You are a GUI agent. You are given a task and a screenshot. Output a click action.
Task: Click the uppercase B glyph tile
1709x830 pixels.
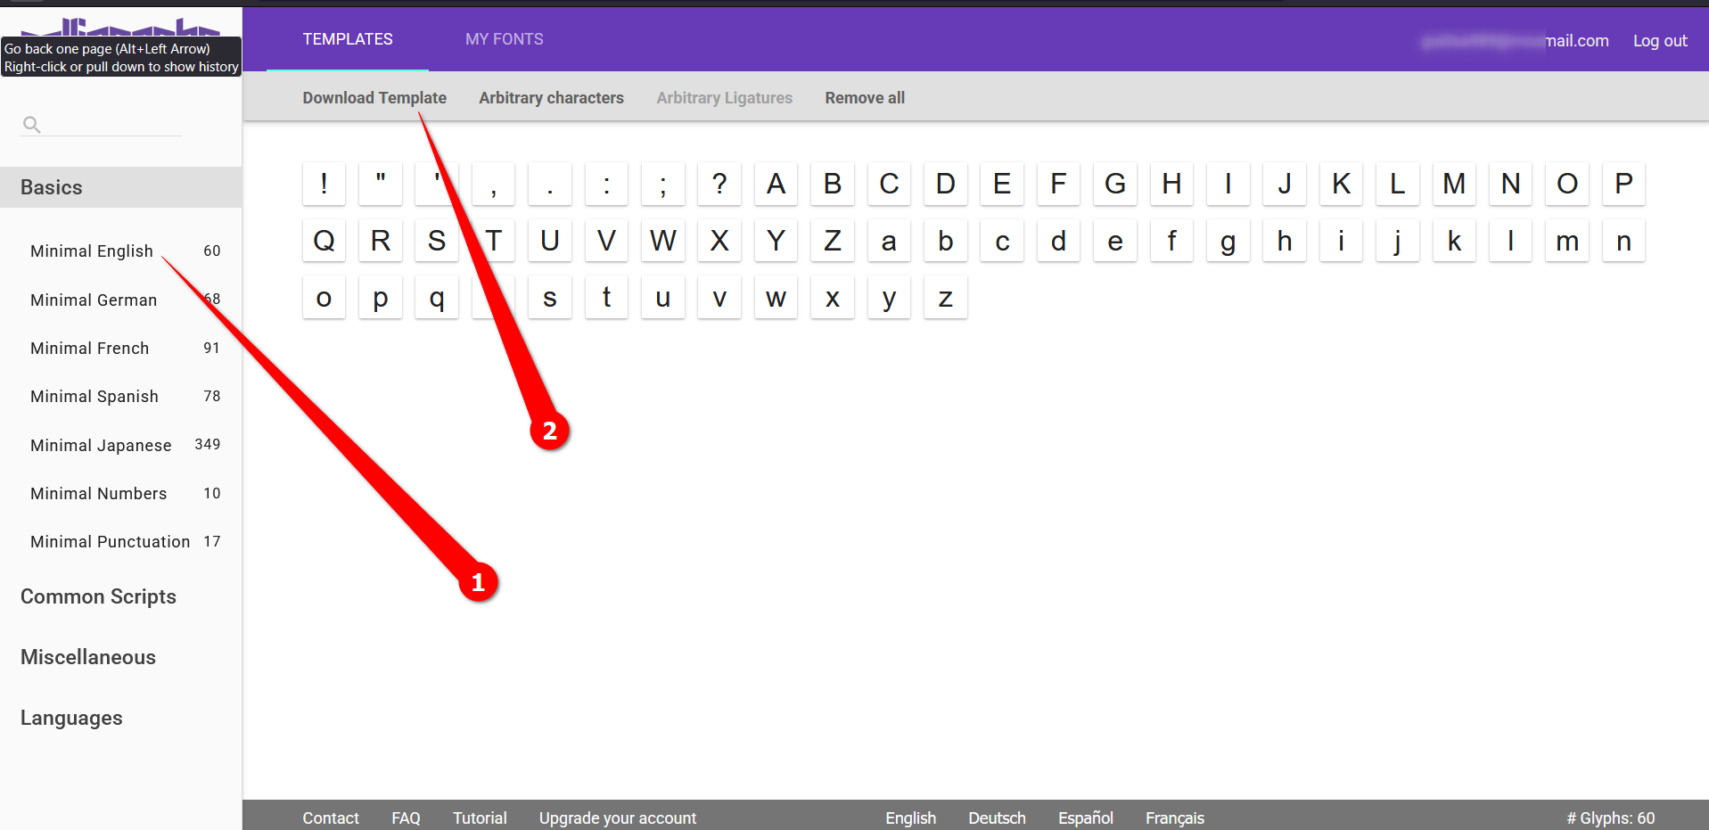point(833,184)
